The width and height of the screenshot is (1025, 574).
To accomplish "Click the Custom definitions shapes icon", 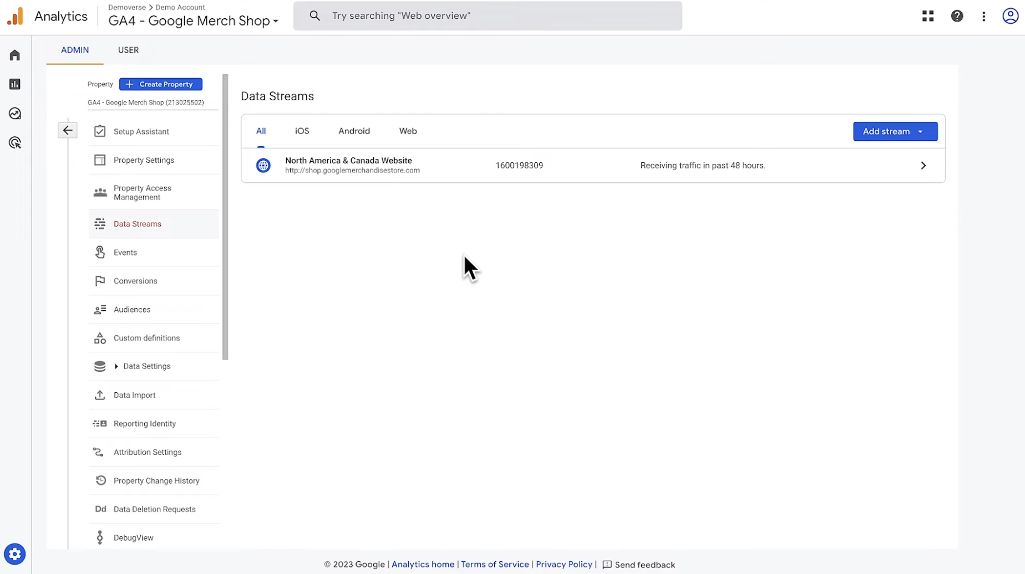I will [100, 338].
